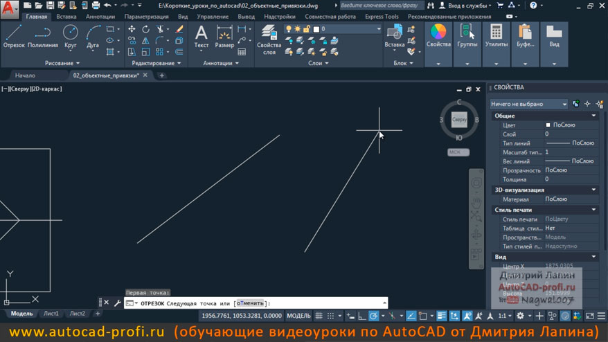This screenshot has width=608, height=342.
Task: Add a new drawing tab with plus
Action: [161, 75]
